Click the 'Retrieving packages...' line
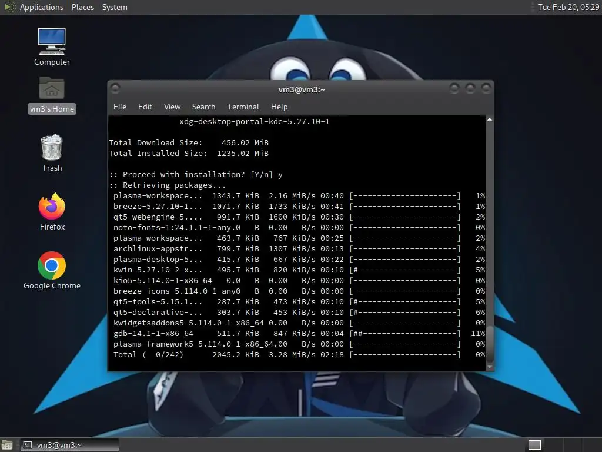Image resolution: width=602 pixels, height=452 pixels. (168, 185)
